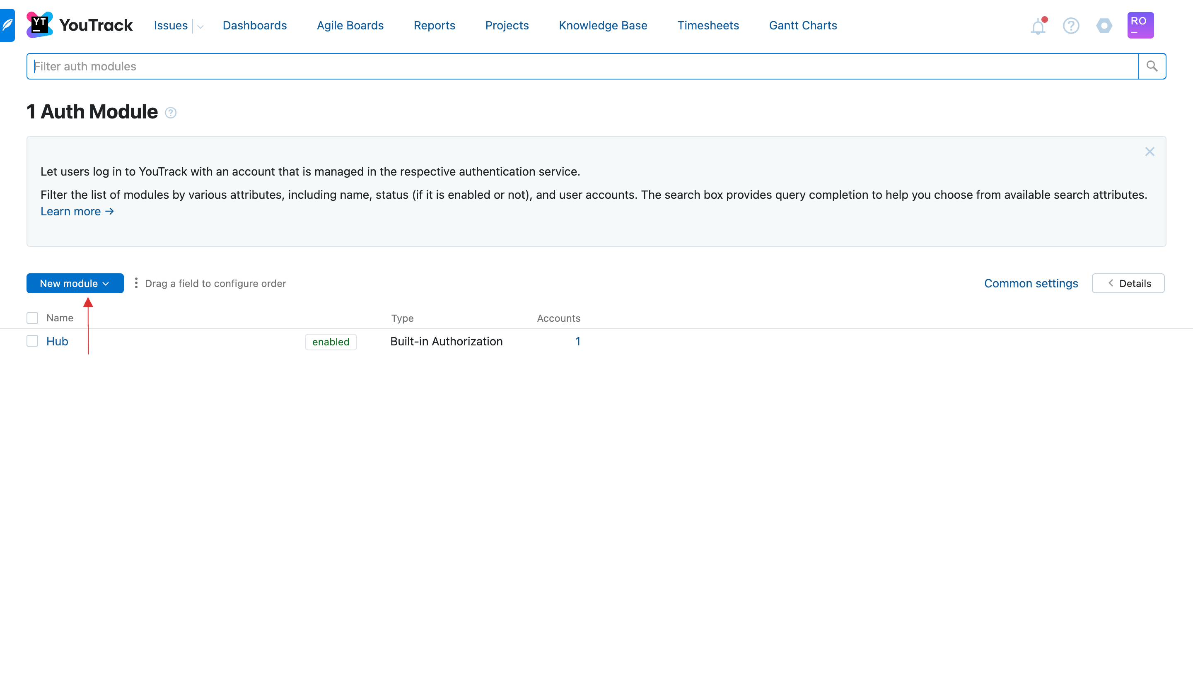Dismiss the information banner with X
The image size is (1193, 680).
click(x=1150, y=152)
